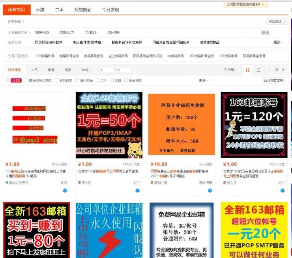Open the 发货地 dropdown

pos(230,70)
